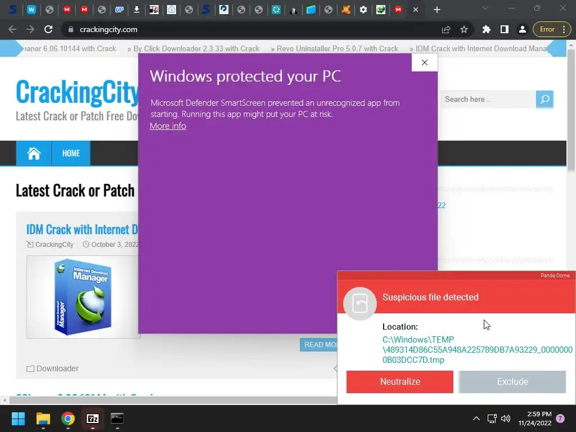Open the HOME navigation menu item
The height and width of the screenshot is (432, 576).
point(71,153)
